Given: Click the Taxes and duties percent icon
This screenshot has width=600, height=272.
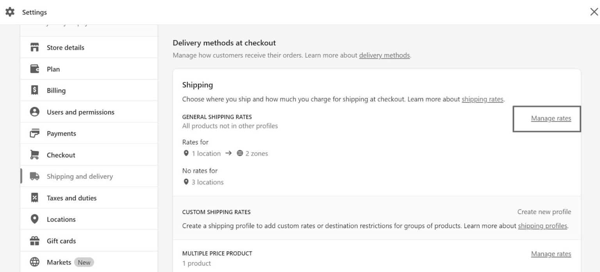Looking at the screenshot, I should [34, 198].
